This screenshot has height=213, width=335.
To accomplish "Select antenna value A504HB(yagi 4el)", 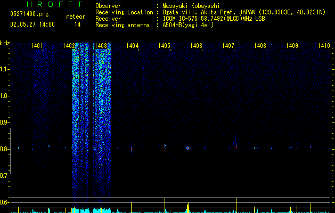I will [x=188, y=25].
